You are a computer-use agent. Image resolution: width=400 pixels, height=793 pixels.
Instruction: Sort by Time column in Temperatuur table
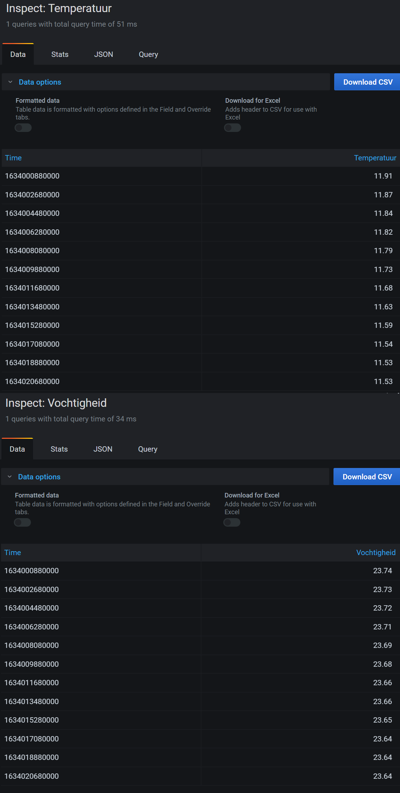point(13,158)
